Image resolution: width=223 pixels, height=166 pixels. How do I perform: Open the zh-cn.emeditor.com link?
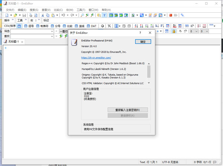[x=96, y=58]
